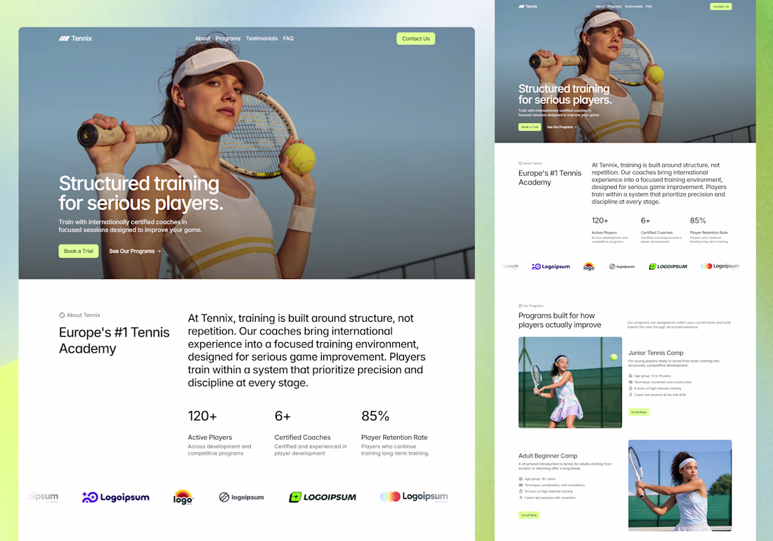Click the blue Logoipsum logo in the small preview

click(x=551, y=266)
